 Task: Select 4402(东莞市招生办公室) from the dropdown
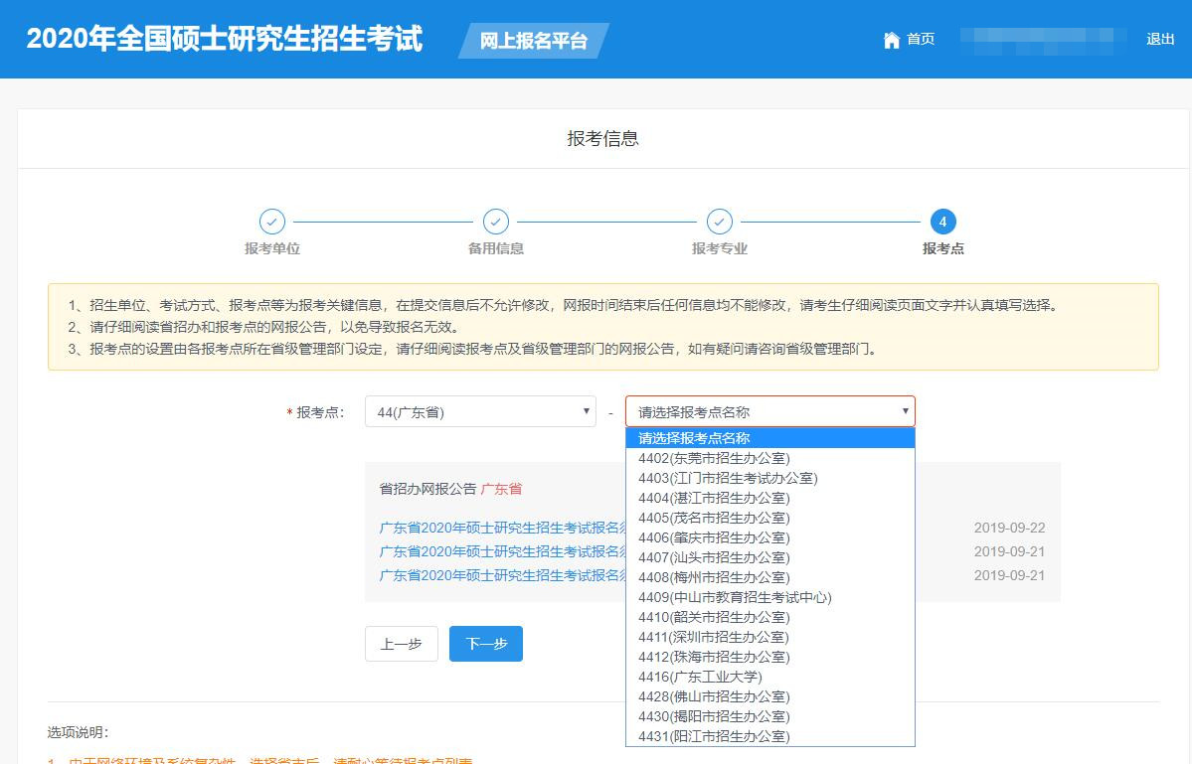712,457
